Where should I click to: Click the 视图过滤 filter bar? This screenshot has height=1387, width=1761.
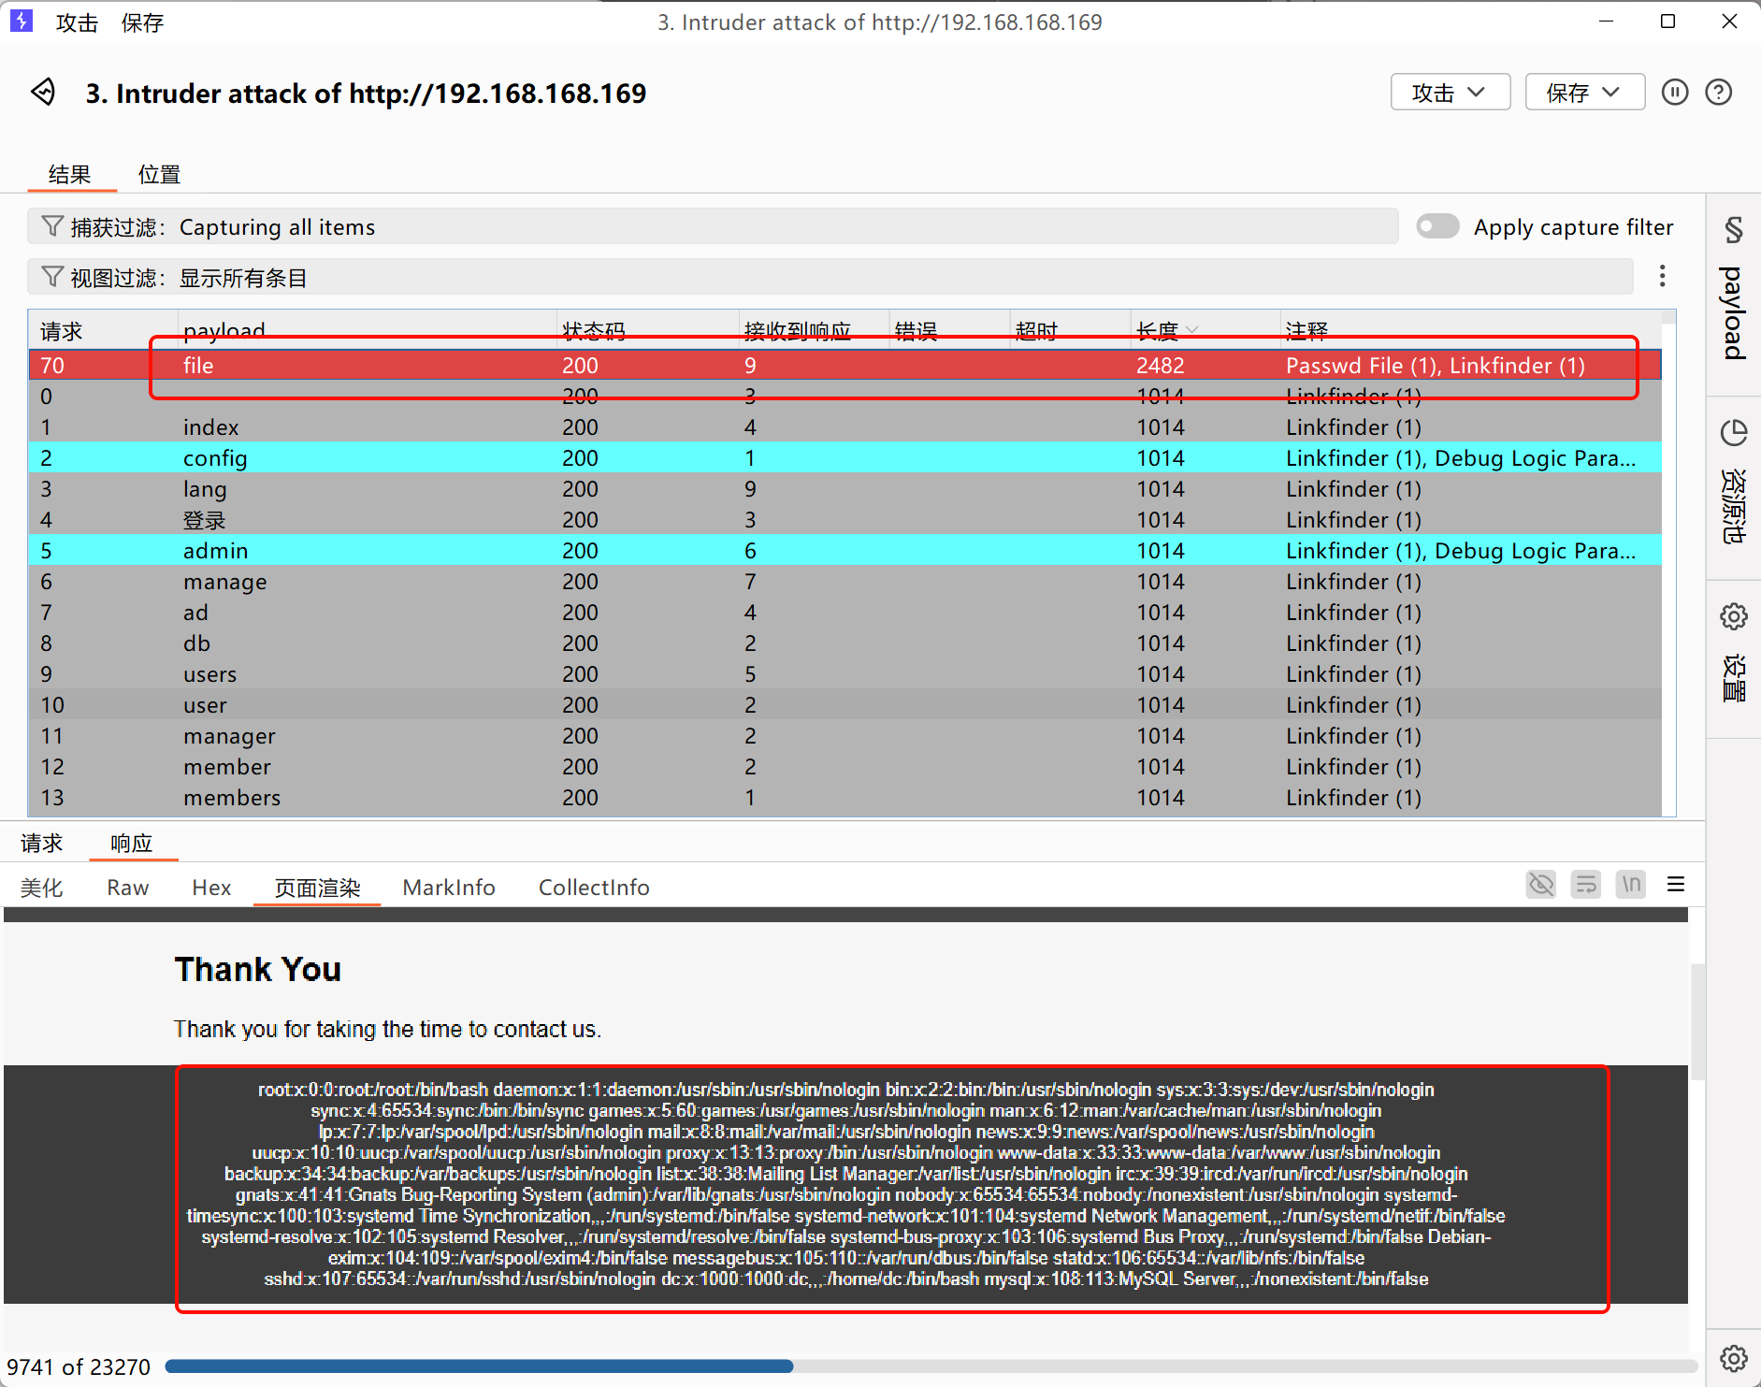pyautogui.click(x=830, y=277)
